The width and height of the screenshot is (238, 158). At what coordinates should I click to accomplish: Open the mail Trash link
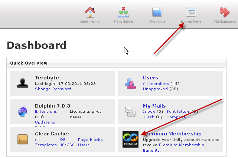click(x=149, y=117)
